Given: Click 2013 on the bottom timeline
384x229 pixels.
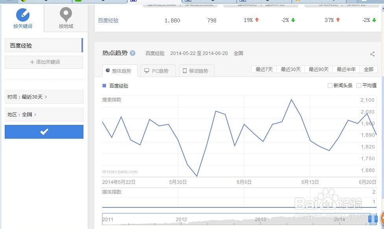Looking at the screenshot, I should [x=260, y=220].
